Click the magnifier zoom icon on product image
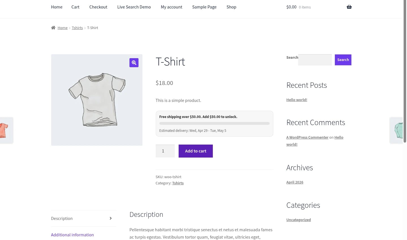The height and width of the screenshot is (240, 407). (134, 63)
